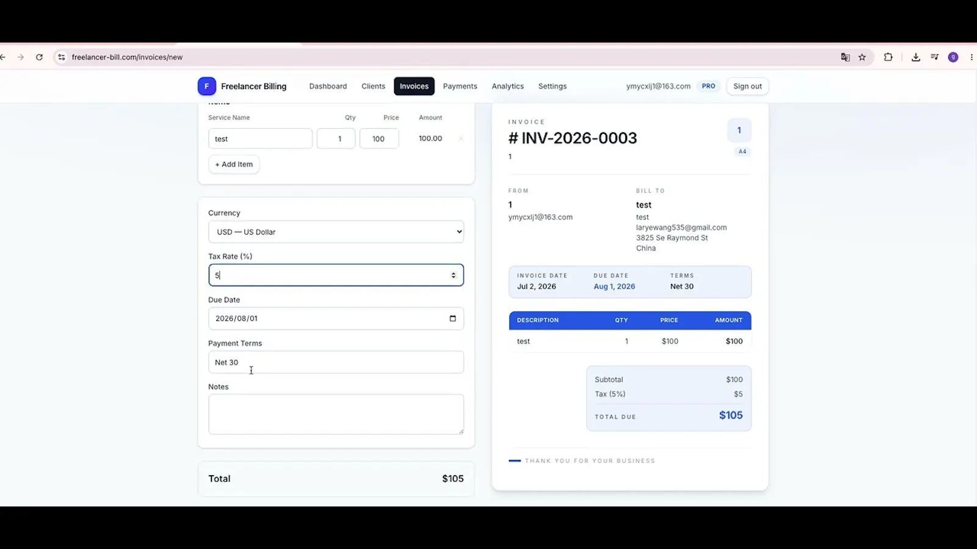Image resolution: width=977 pixels, height=549 pixels.
Task: Click the tax rate spinner arrows
Action: [453, 276]
